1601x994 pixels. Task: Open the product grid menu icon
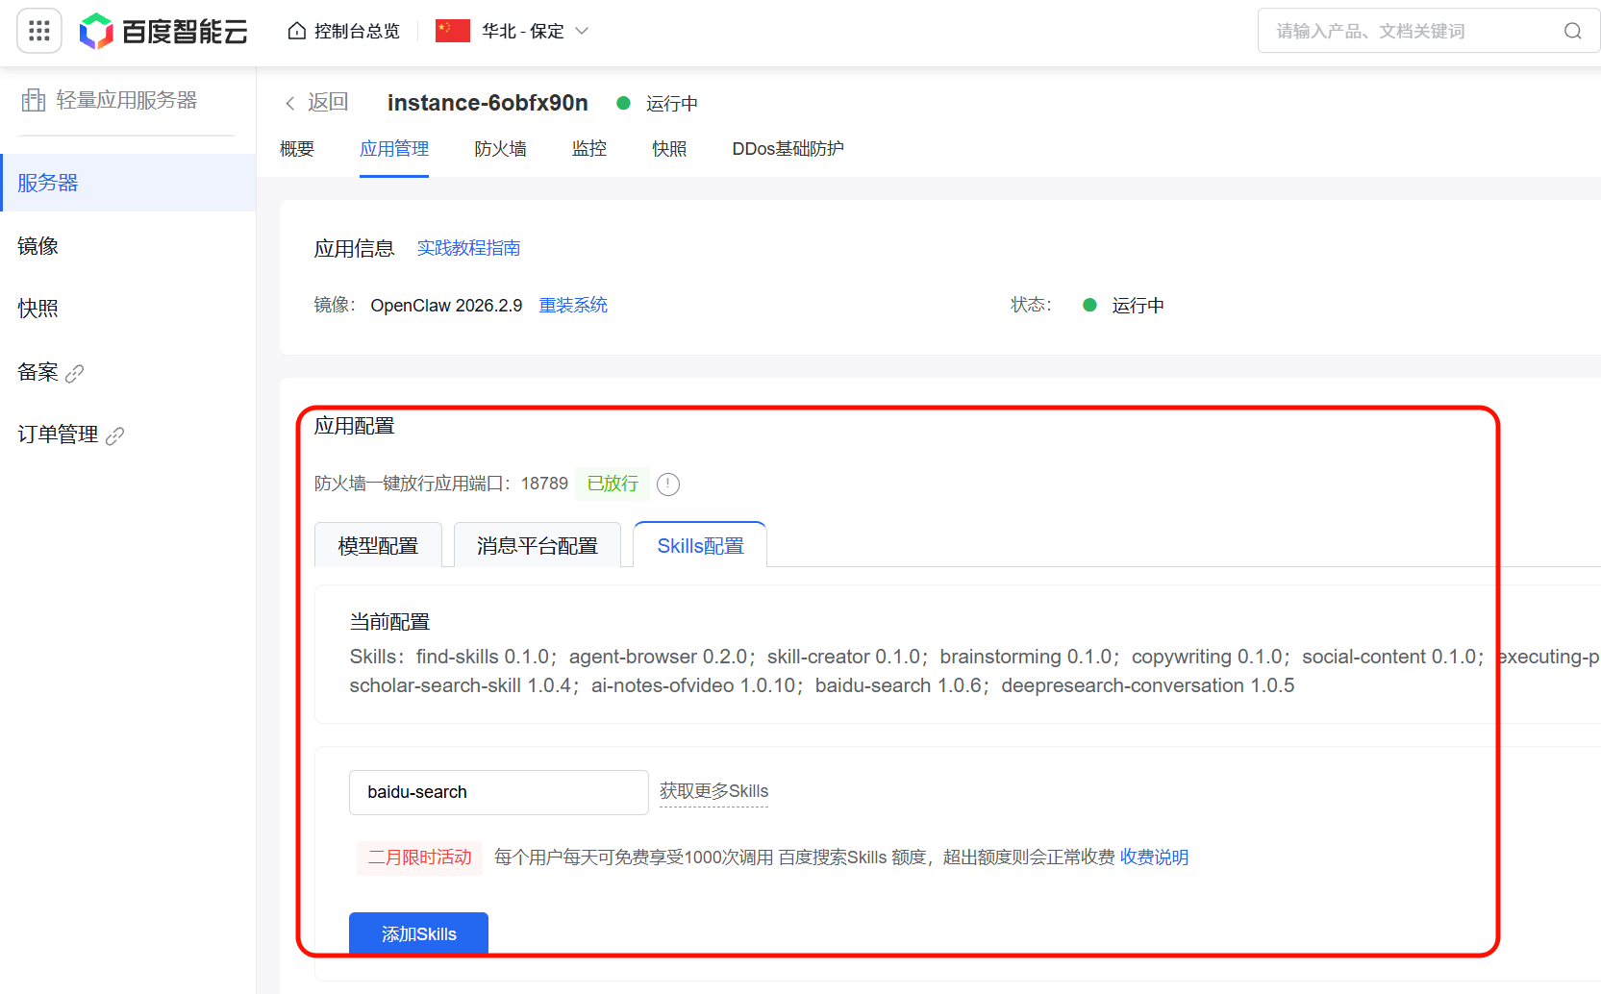(39, 32)
